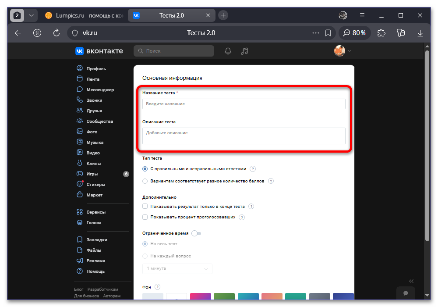Expand the profile avatar menu
Screen dimensions: 438x307
click(x=343, y=51)
